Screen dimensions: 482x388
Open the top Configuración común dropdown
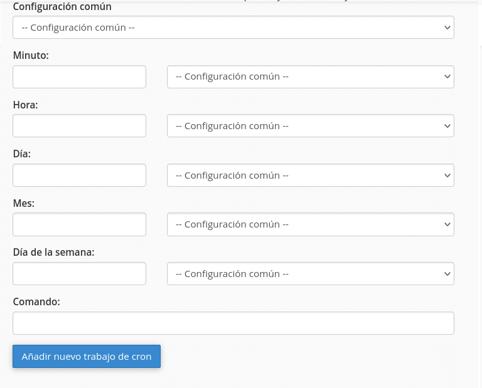click(x=233, y=28)
